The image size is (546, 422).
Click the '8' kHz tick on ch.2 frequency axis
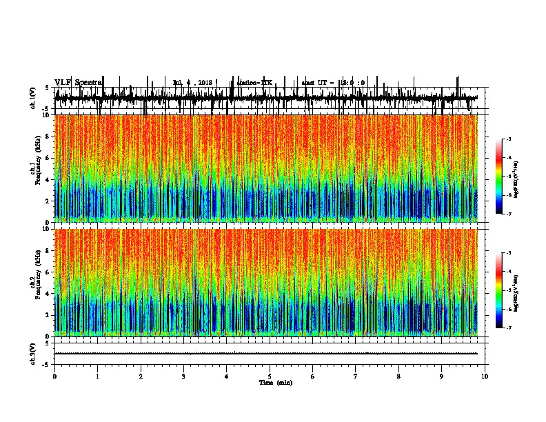click(48, 251)
